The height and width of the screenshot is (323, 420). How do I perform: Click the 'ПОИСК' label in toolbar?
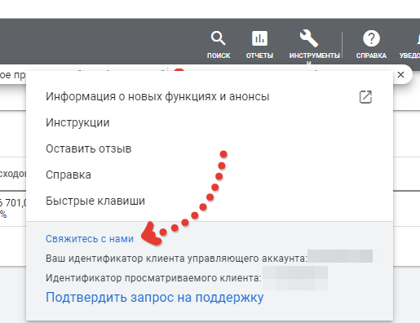coord(219,55)
